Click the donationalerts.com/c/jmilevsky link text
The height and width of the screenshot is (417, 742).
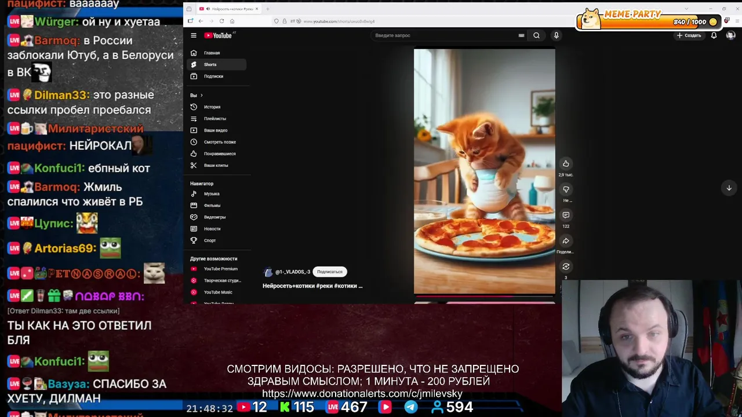point(362,394)
